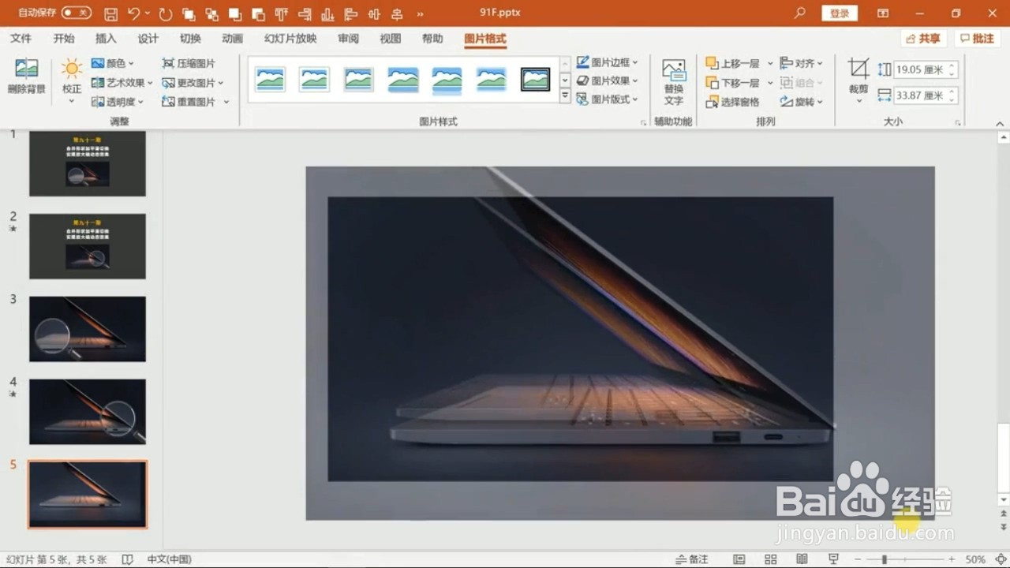Switch to the 设计 tab

(x=148, y=39)
